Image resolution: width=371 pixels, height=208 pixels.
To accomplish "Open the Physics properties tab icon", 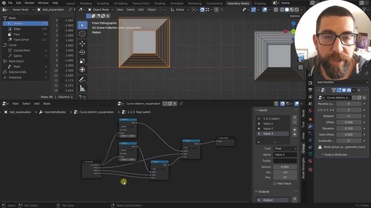I will coord(311,140).
